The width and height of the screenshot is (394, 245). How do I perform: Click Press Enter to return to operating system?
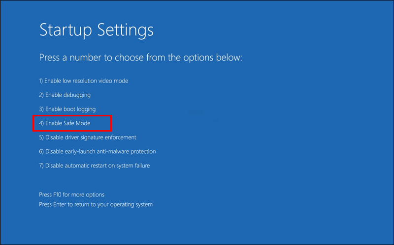(x=96, y=204)
